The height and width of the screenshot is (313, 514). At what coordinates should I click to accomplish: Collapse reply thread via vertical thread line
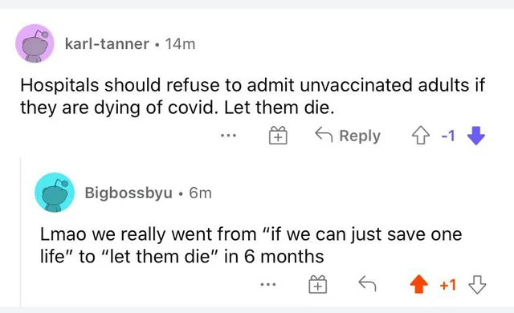coord(21,232)
